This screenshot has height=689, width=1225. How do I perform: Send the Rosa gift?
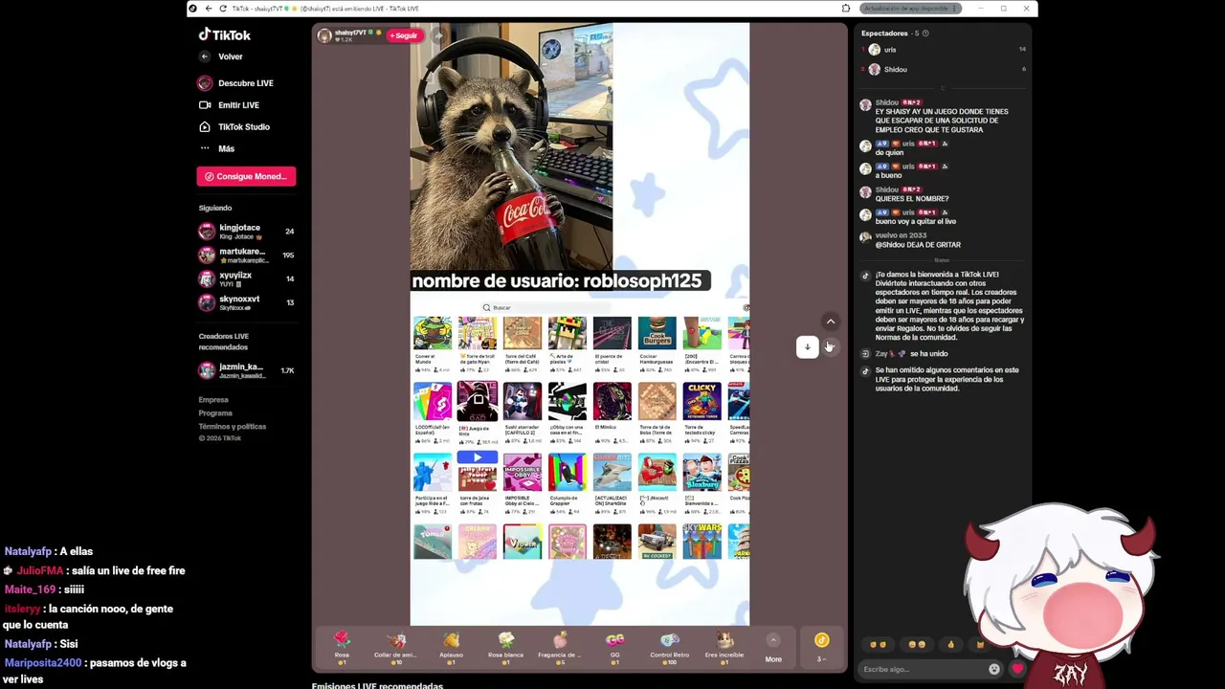click(342, 647)
